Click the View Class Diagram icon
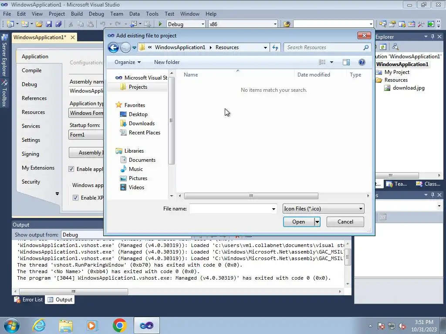This screenshot has height=334, width=446. click(395, 47)
